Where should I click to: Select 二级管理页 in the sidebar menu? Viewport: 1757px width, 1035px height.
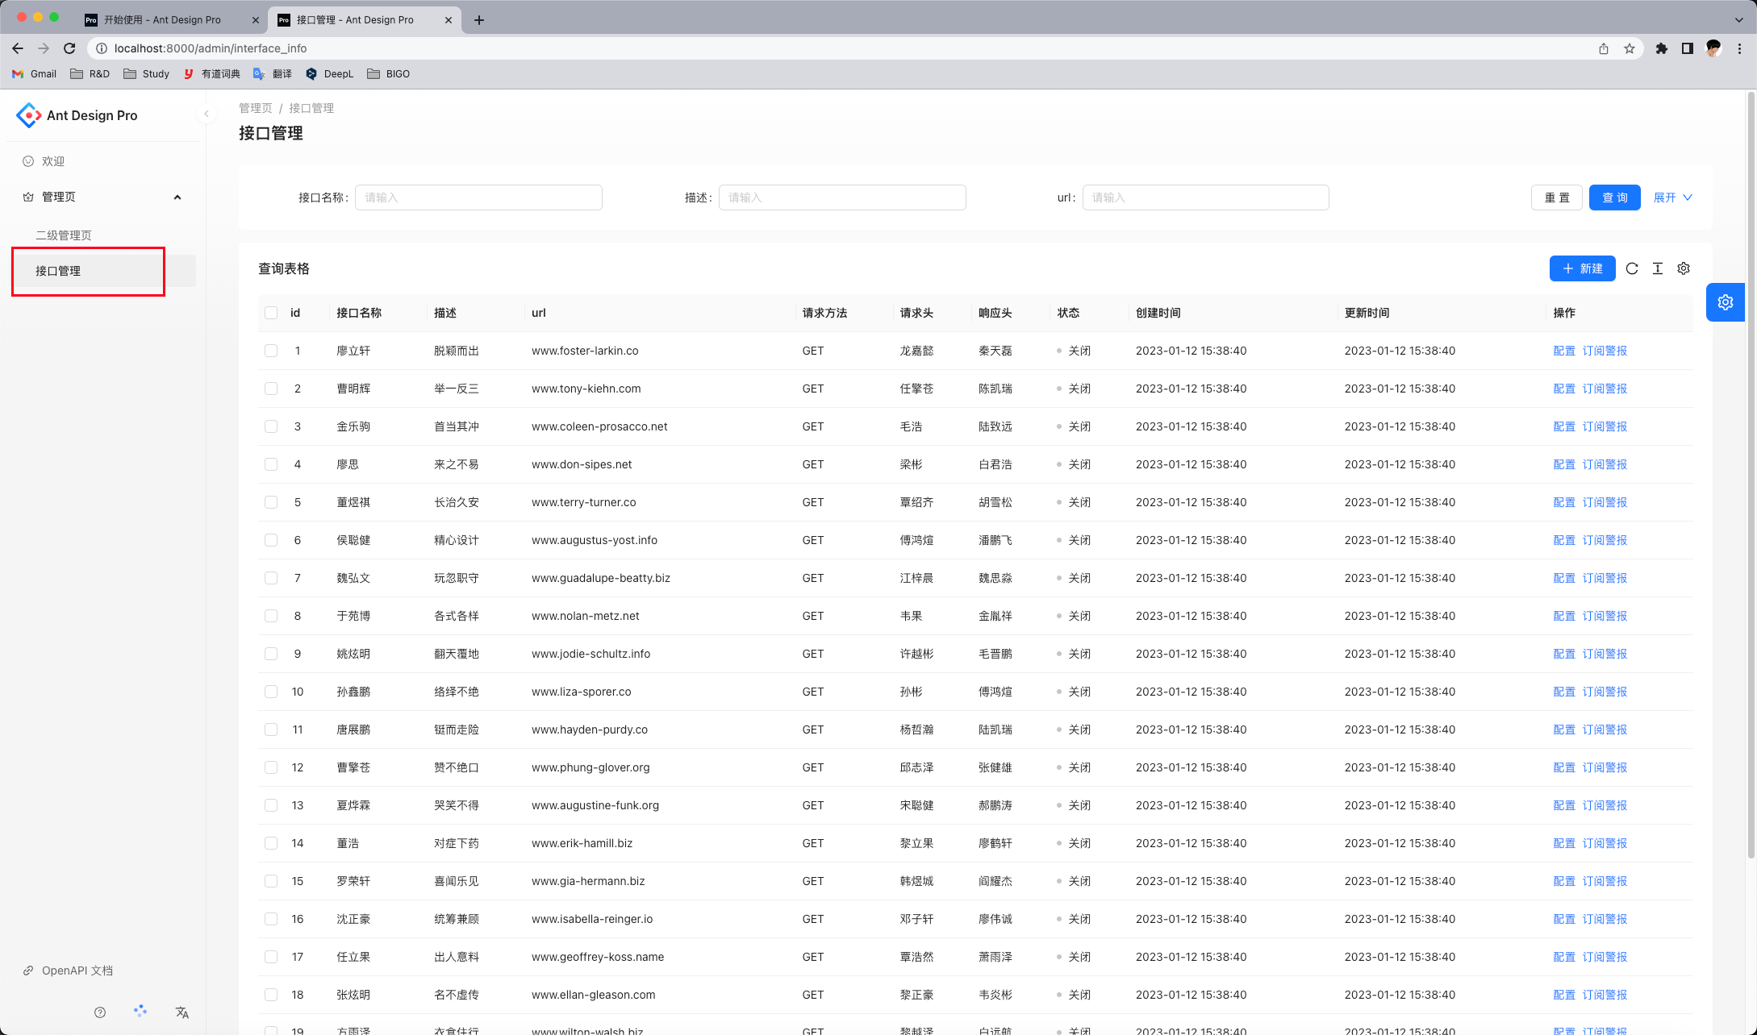tap(64, 235)
